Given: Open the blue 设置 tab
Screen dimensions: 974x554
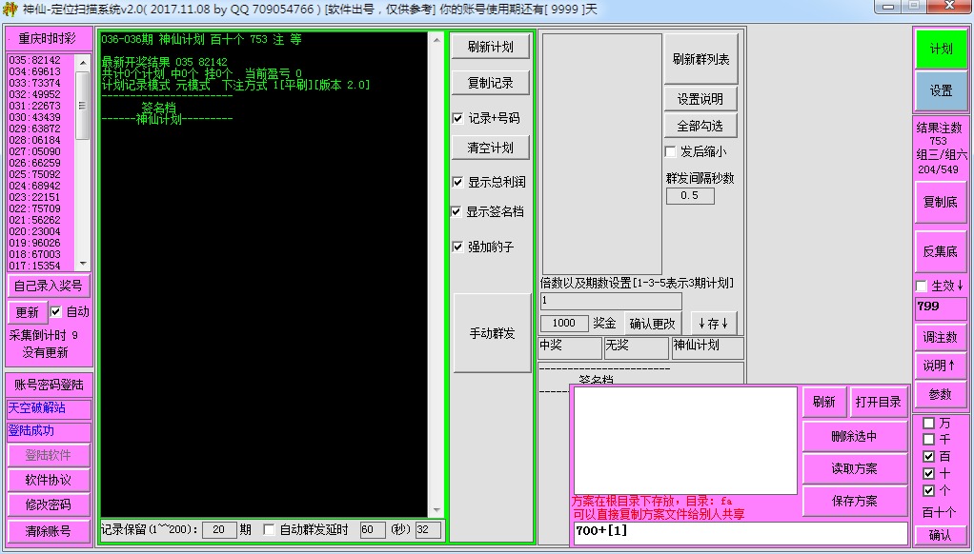Looking at the screenshot, I should [941, 90].
